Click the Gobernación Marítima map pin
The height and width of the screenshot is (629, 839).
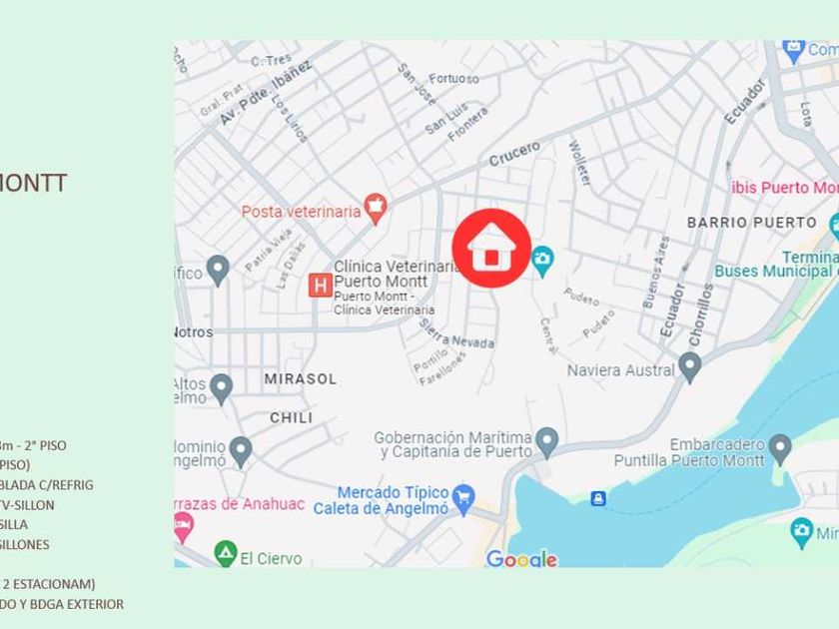tap(547, 442)
